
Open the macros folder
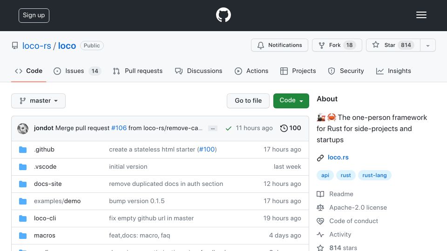pyautogui.click(x=45, y=236)
